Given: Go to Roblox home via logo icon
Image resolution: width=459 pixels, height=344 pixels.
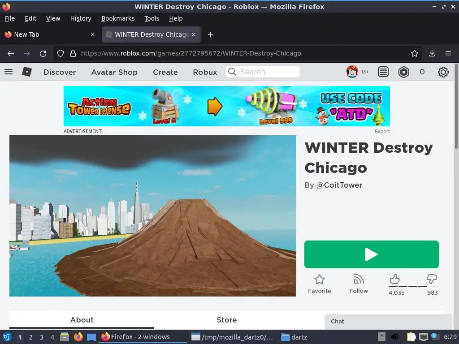Looking at the screenshot, I should pyautogui.click(x=26, y=72).
